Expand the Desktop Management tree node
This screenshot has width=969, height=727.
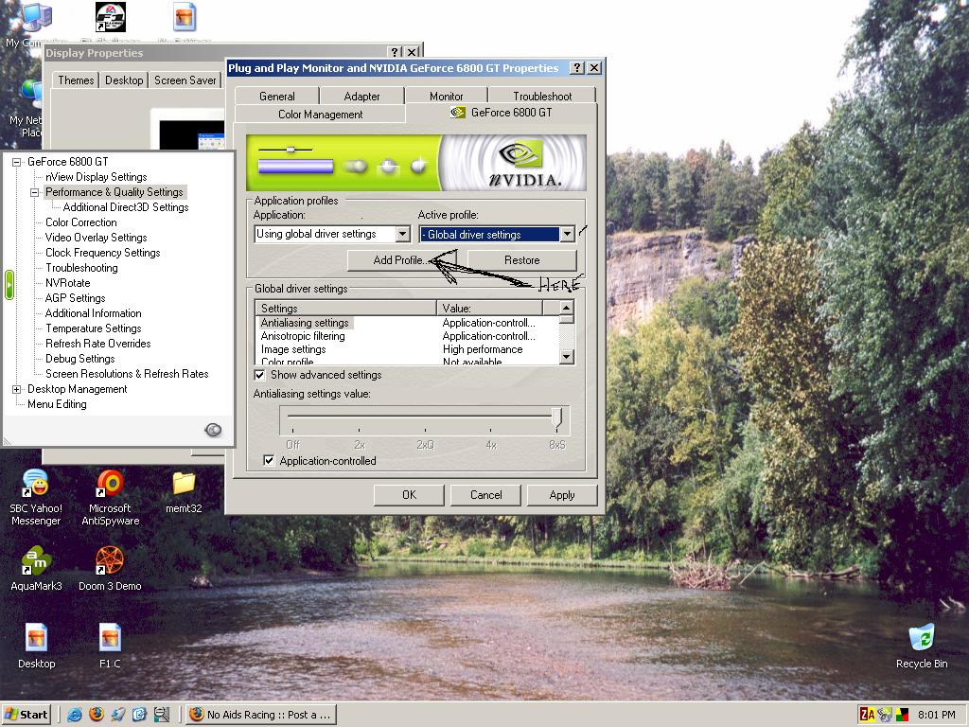coord(17,389)
